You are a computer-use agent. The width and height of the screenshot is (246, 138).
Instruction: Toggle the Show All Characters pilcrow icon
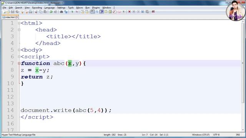pyautogui.click(x=97, y=12)
